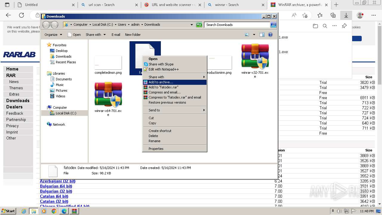382x215 pixels.
Task: Click 'Create shortcut' entry
Action: coord(175,131)
